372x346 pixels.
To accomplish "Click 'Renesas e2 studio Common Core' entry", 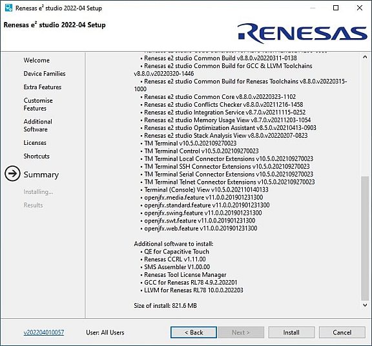I will 220,97.
